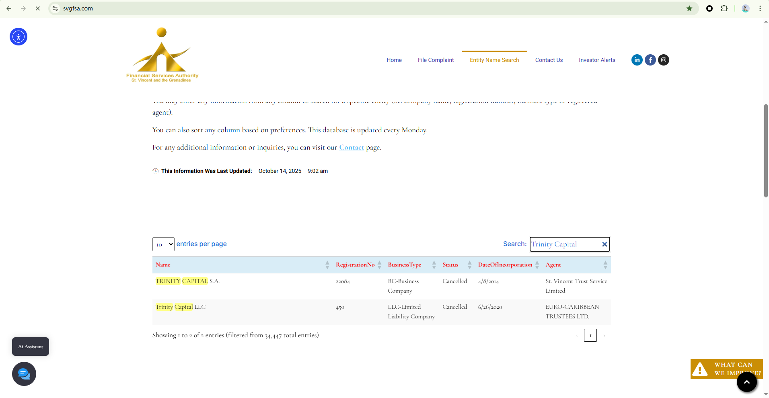Open the browser extensions puzzle icon
Screen dimensions: 769x398
724,8
